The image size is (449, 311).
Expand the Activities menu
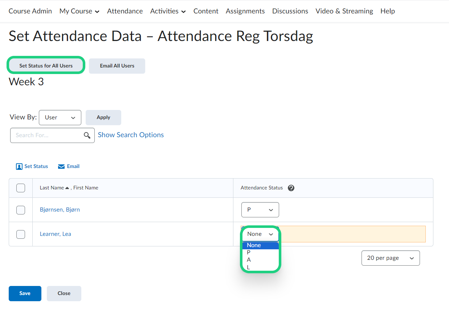coord(168,11)
